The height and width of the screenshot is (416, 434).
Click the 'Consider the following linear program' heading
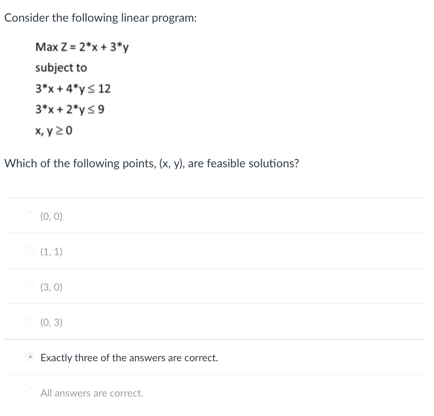pos(101,17)
